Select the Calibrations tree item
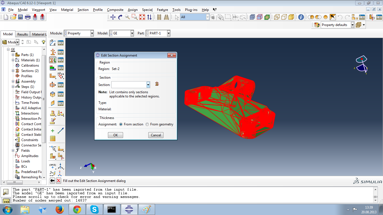The height and width of the screenshot is (215, 383). (x=30, y=66)
